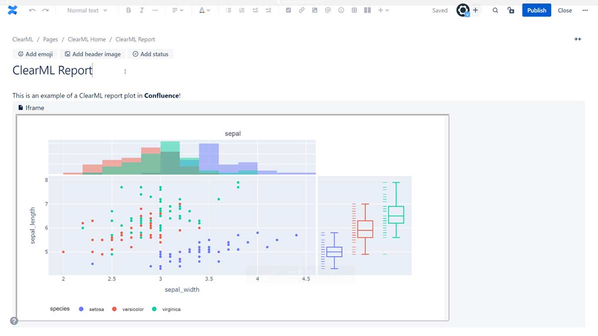The height and width of the screenshot is (336, 598).
Task: Click the virginica box plot
Action: 396,214
